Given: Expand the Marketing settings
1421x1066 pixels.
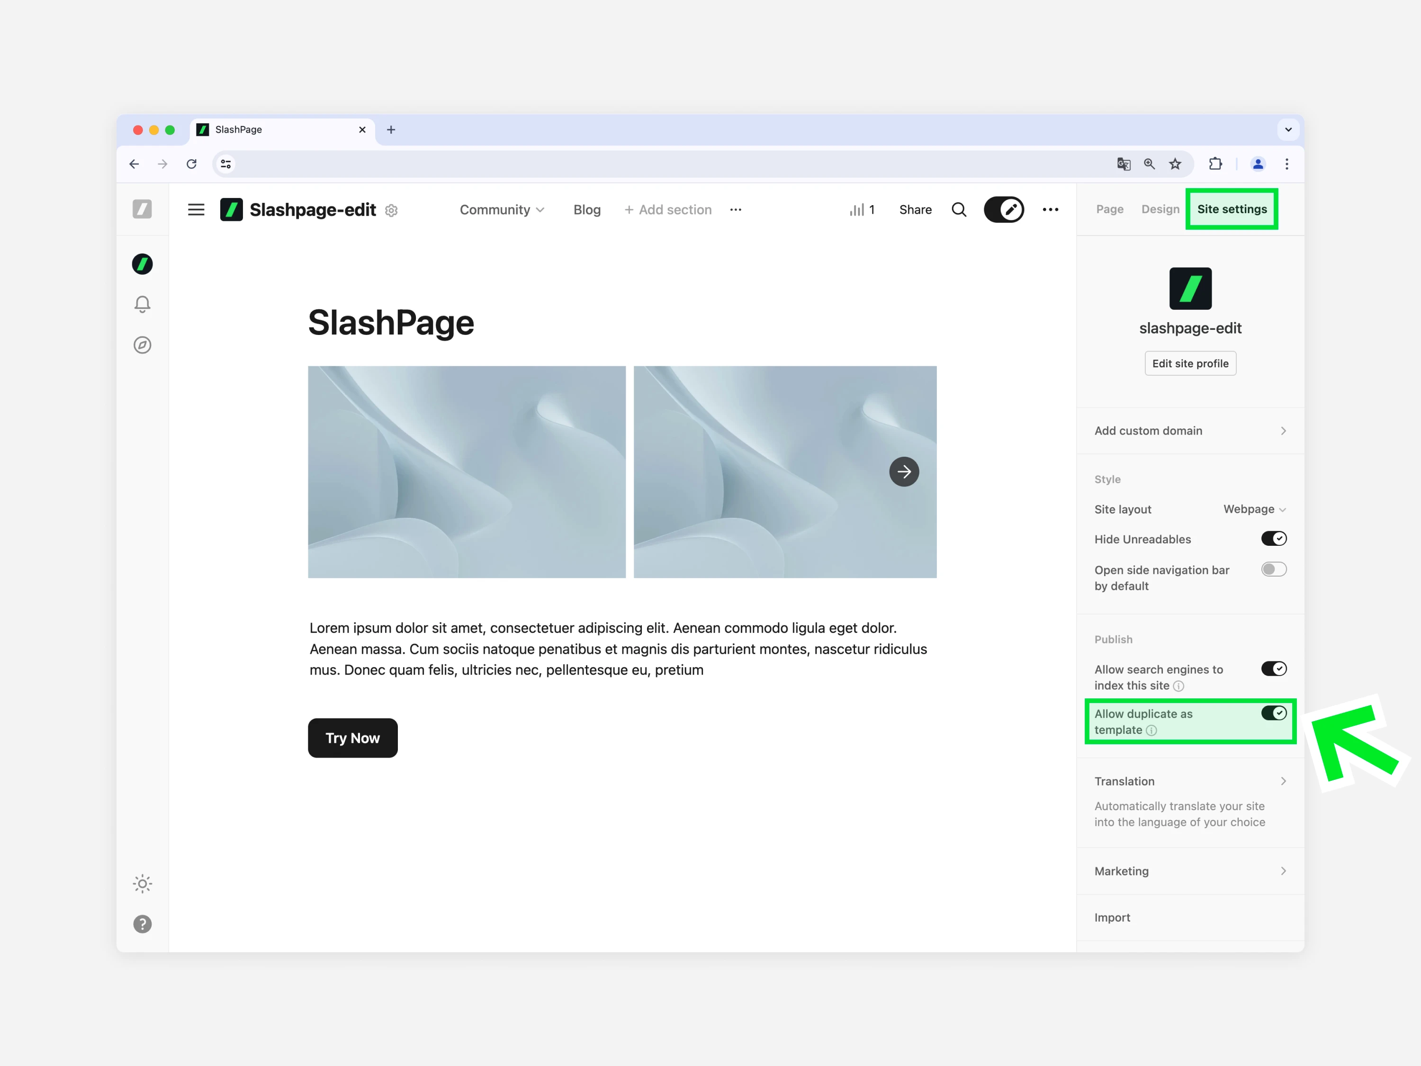Looking at the screenshot, I should pos(1190,871).
